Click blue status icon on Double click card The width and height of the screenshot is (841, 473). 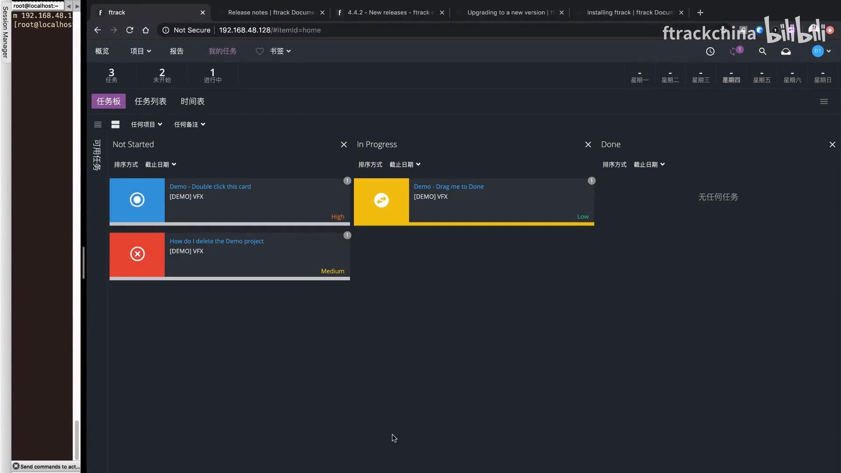click(x=137, y=200)
